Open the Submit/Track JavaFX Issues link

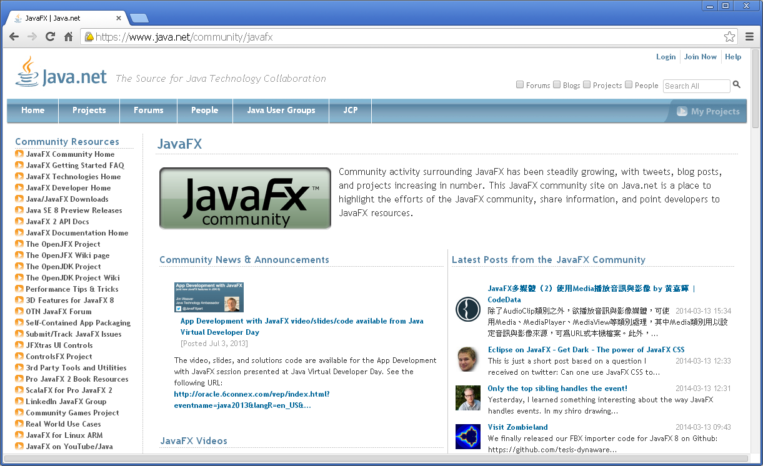click(74, 334)
